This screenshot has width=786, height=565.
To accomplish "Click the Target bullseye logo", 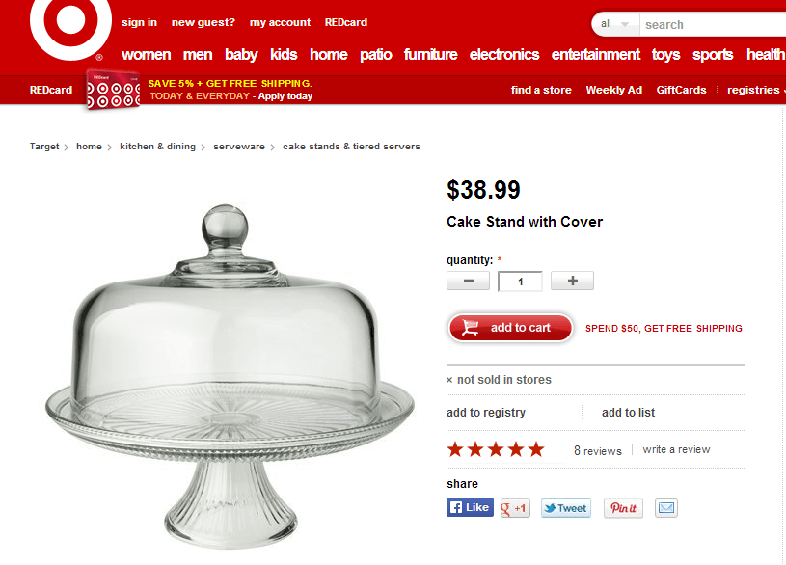I will 70,26.
